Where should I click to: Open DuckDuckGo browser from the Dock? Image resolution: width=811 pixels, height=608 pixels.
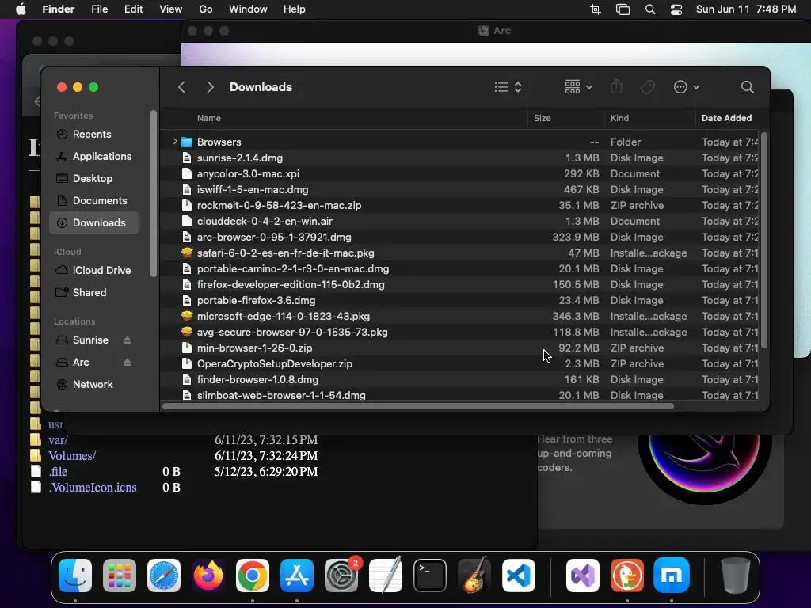tap(627, 576)
